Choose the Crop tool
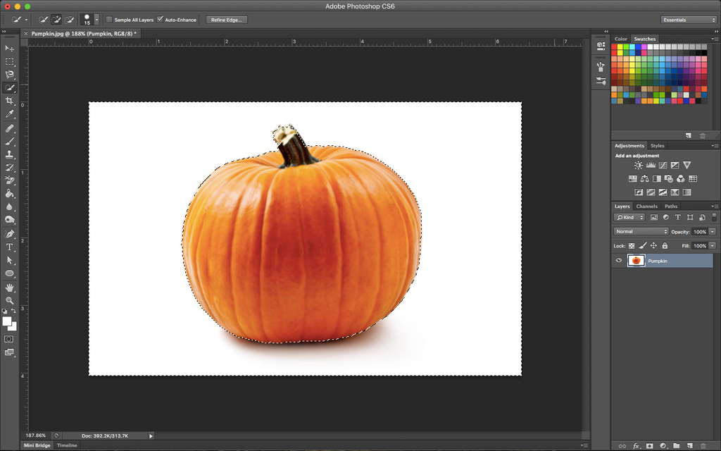Viewport: 721px width, 451px height. pyautogui.click(x=10, y=101)
